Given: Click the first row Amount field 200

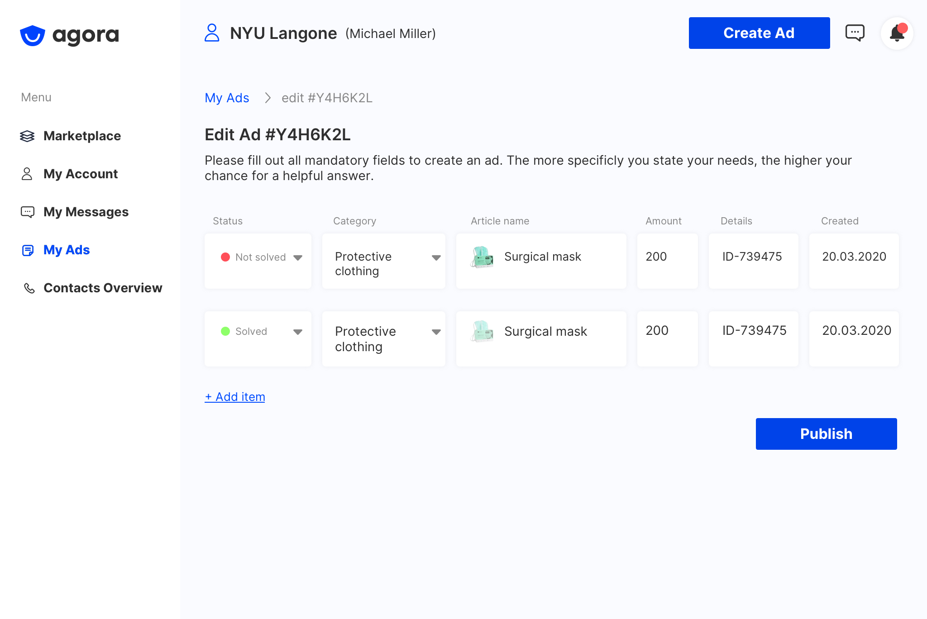Looking at the screenshot, I should (667, 261).
